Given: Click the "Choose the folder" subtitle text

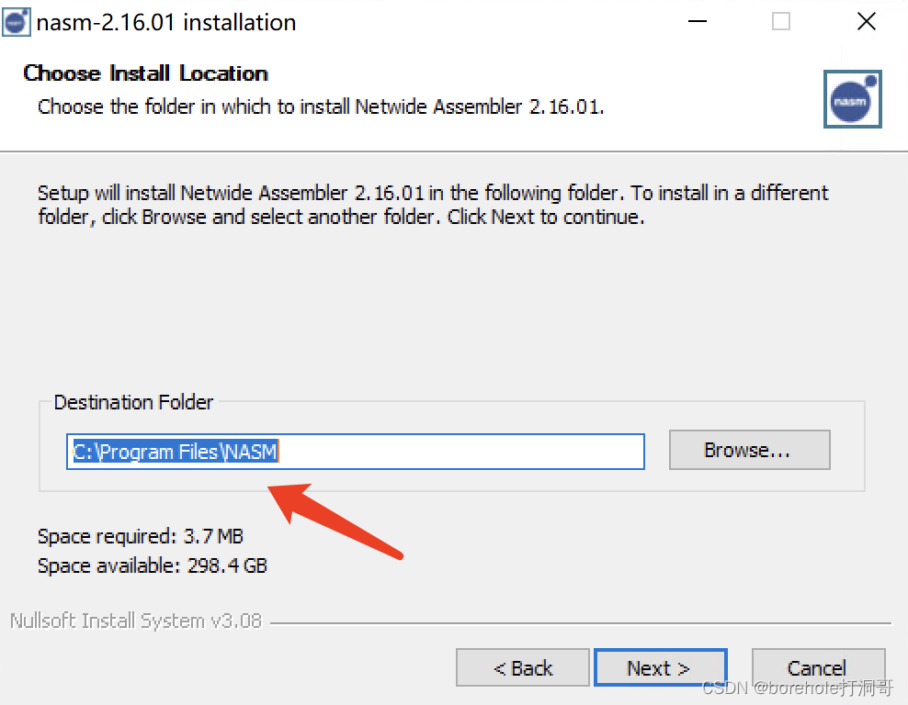Looking at the screenshot, I should coord(321,106).
